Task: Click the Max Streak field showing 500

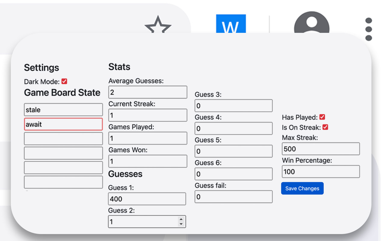Action: [321, 149]
